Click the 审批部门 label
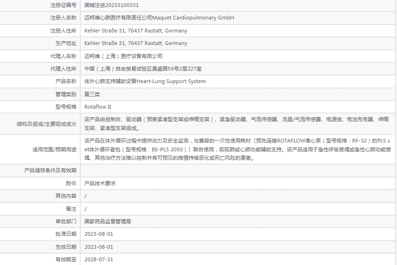 66,221
